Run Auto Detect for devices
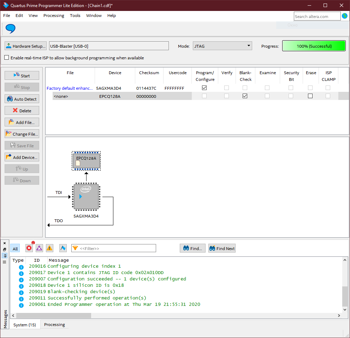The width and height of the screenshot is (350, 338). pyautogui.click(x=22, y=99)
